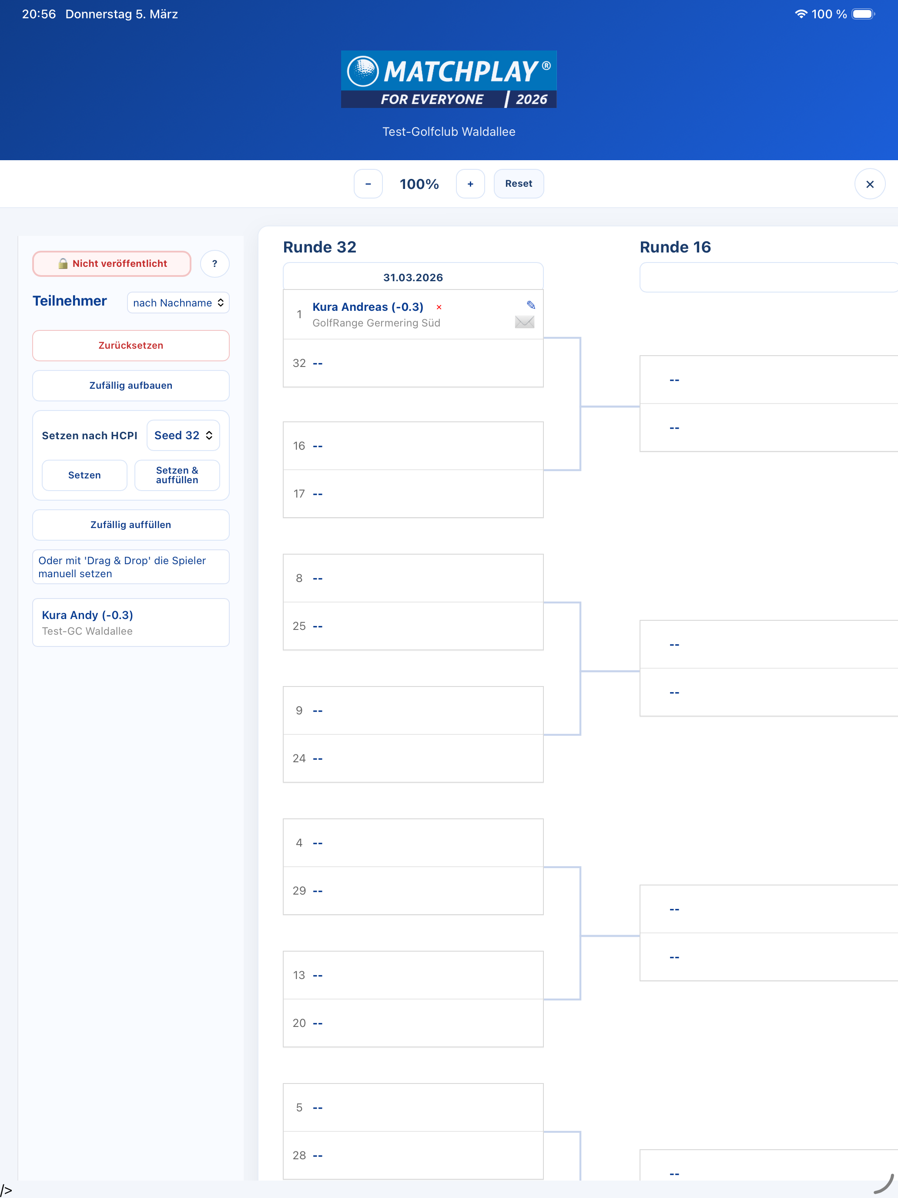The width and height of the screenshot is (898, 1198).
Task: Open the 'nach Nachname' sort dropdown
Action: coord(178,303)
